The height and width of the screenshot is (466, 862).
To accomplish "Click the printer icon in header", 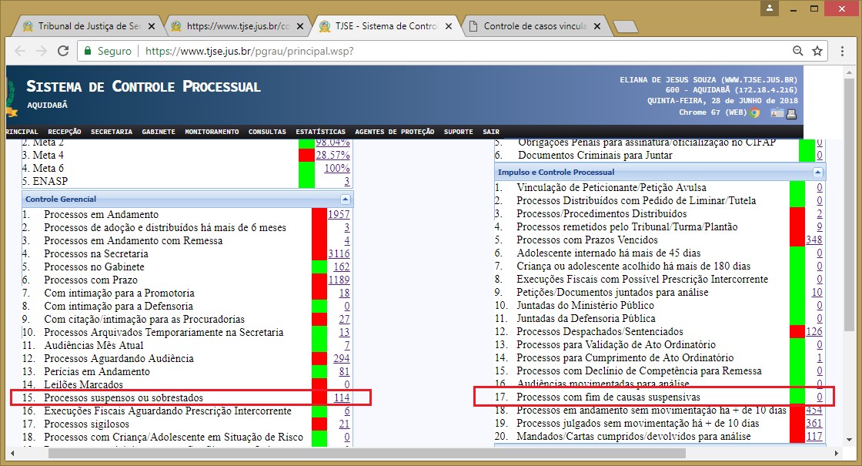I will 791,113.
